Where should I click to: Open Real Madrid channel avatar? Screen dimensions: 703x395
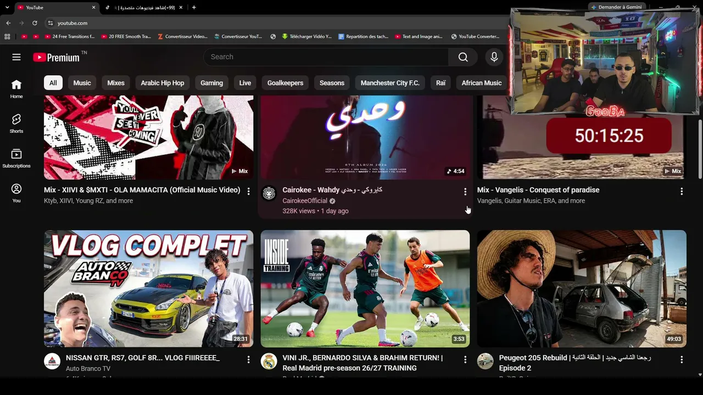[x=269, y=362]
